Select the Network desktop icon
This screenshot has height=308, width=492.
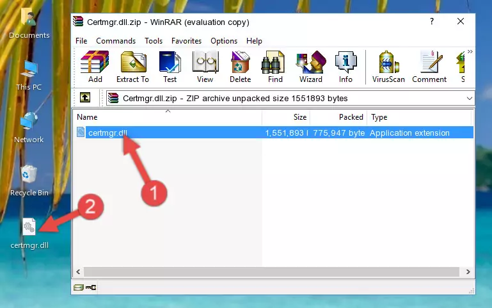click(29, 128)
